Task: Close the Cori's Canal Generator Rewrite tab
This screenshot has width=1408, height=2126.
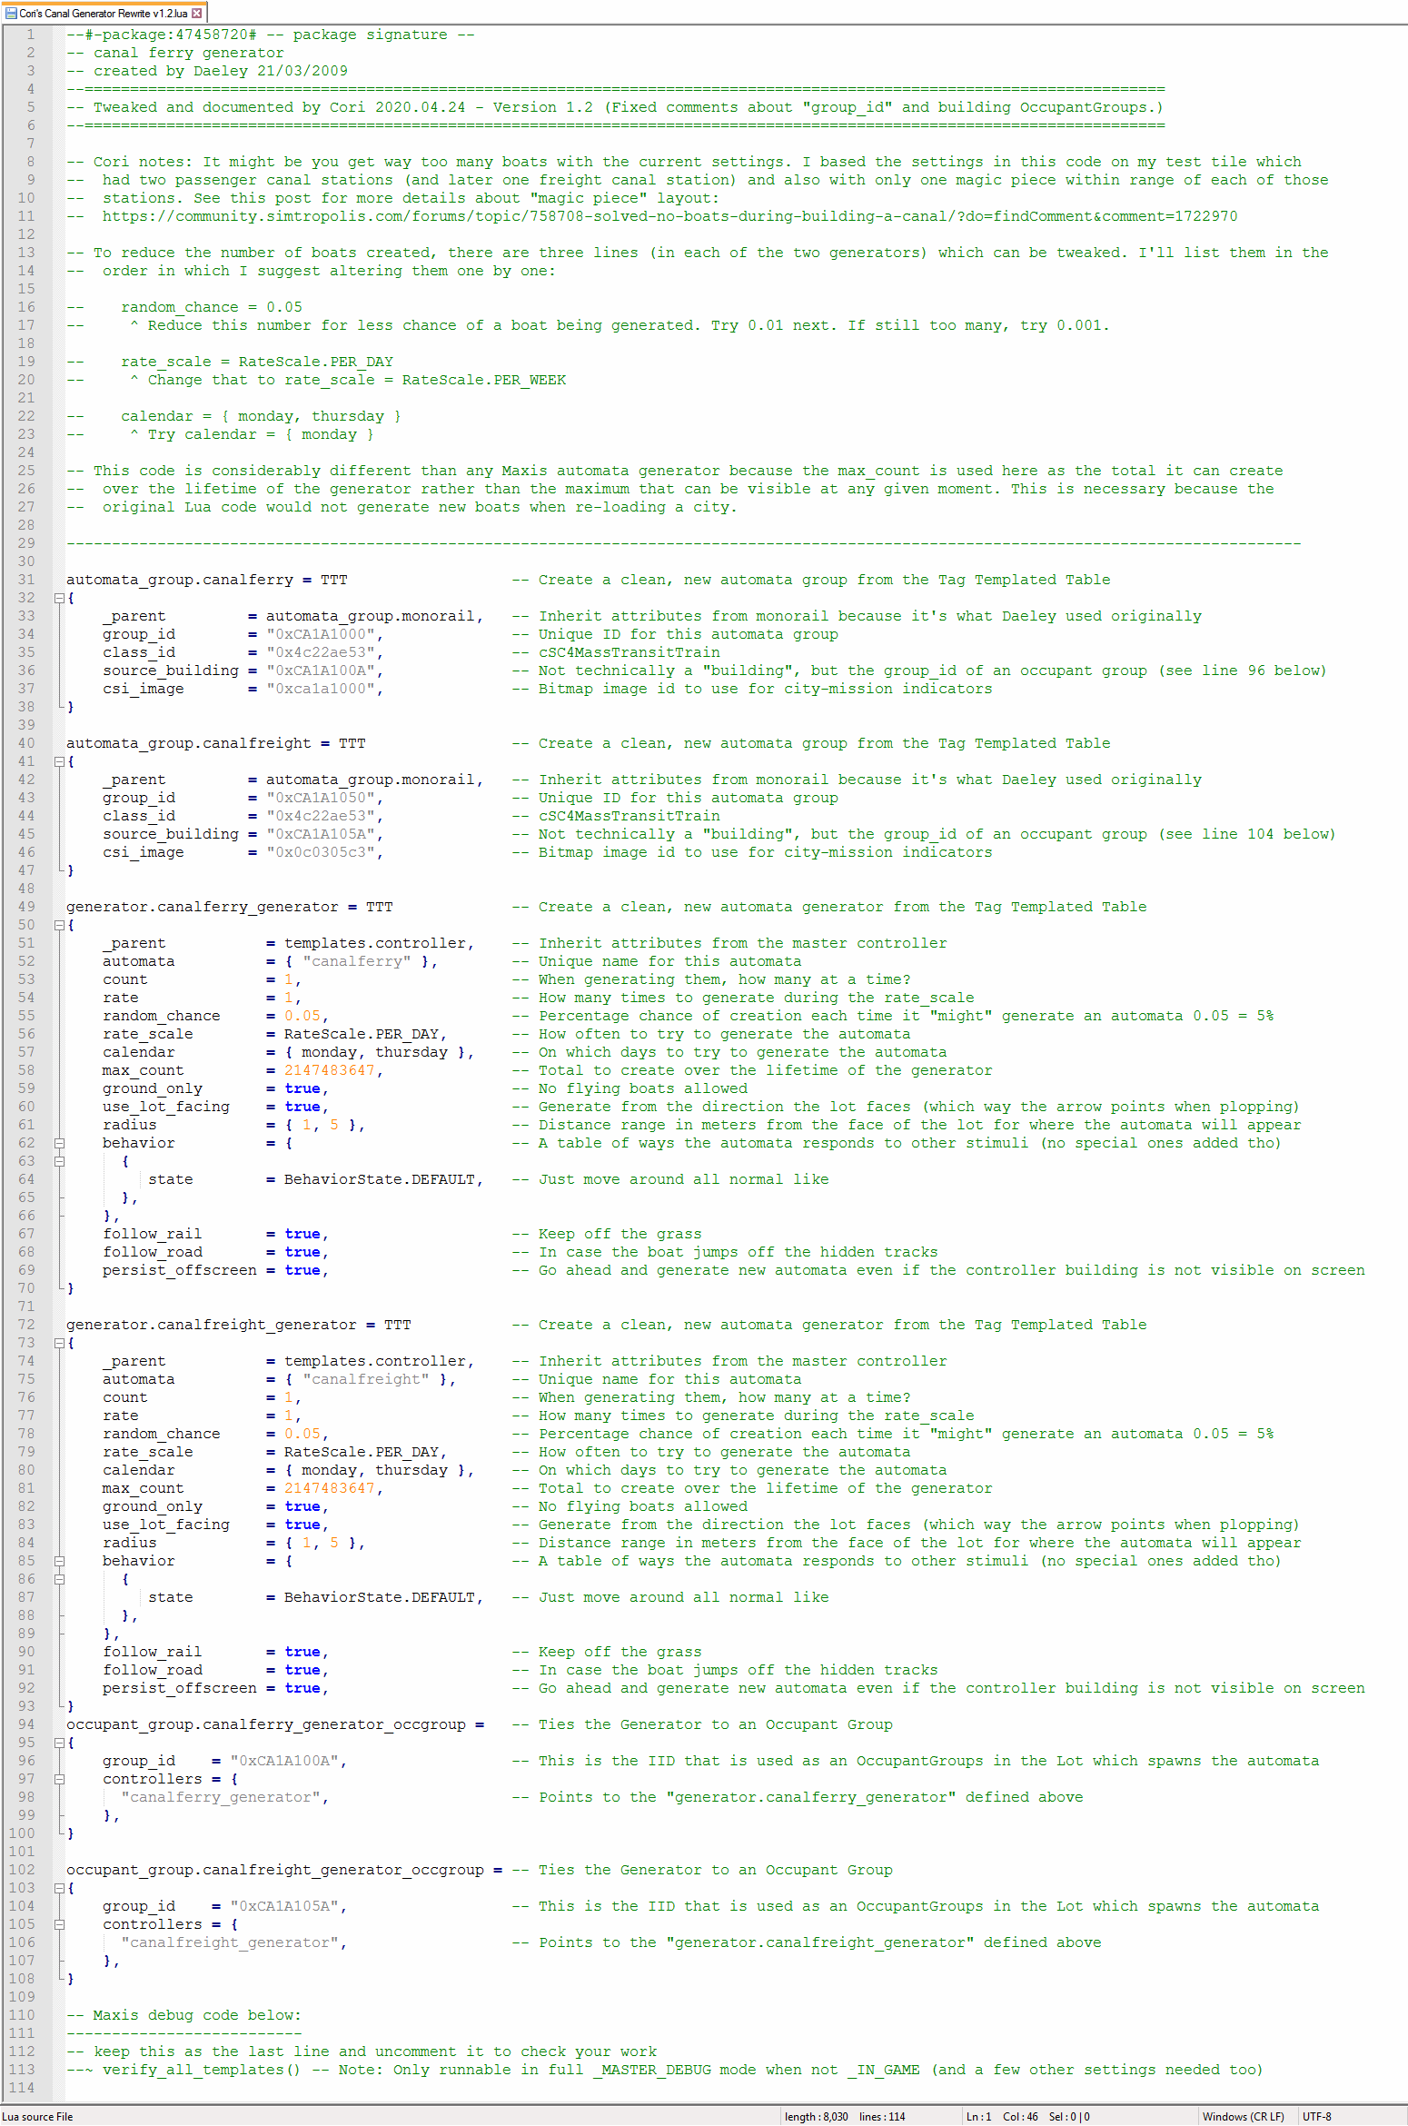Action: pos(197,13)
